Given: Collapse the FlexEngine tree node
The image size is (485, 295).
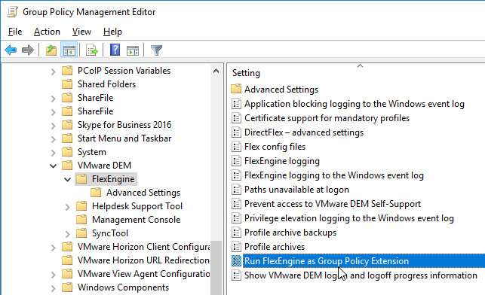Looking at the screenshot, I should (x=67, y=180).
